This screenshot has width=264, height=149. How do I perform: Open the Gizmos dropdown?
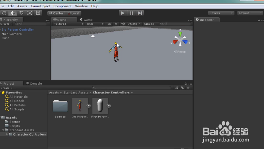[x=150, y=24]
